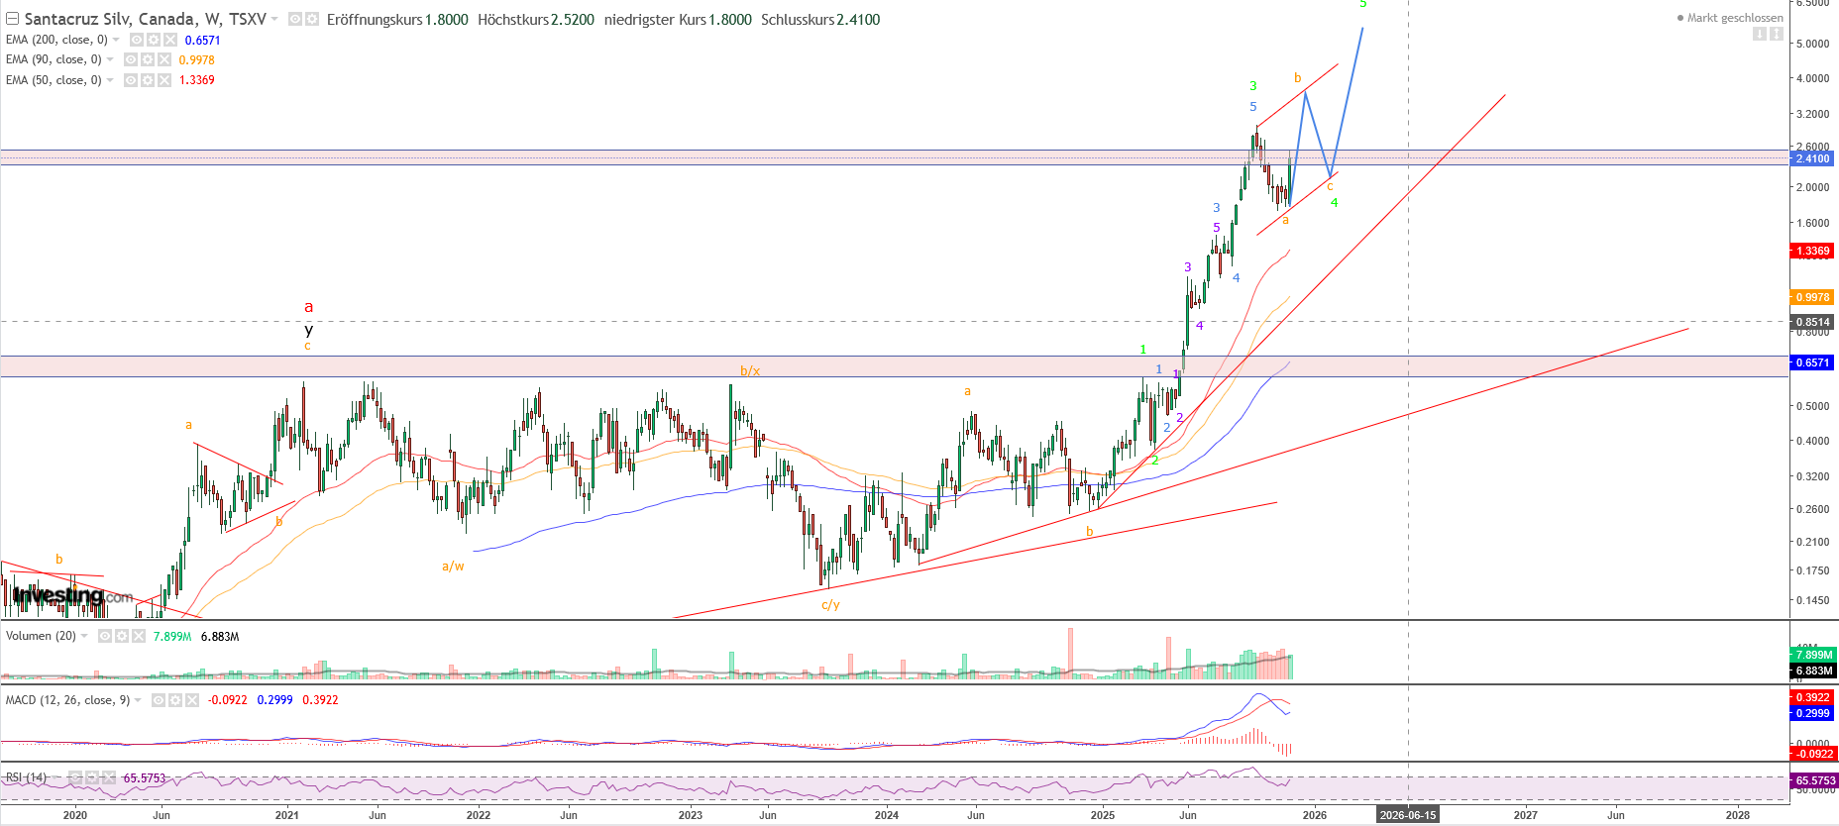Image resolution: width=1839 pixels, height=826 pixels.
Task: Open MACD indicator settings gear
Action: (175, 700)
